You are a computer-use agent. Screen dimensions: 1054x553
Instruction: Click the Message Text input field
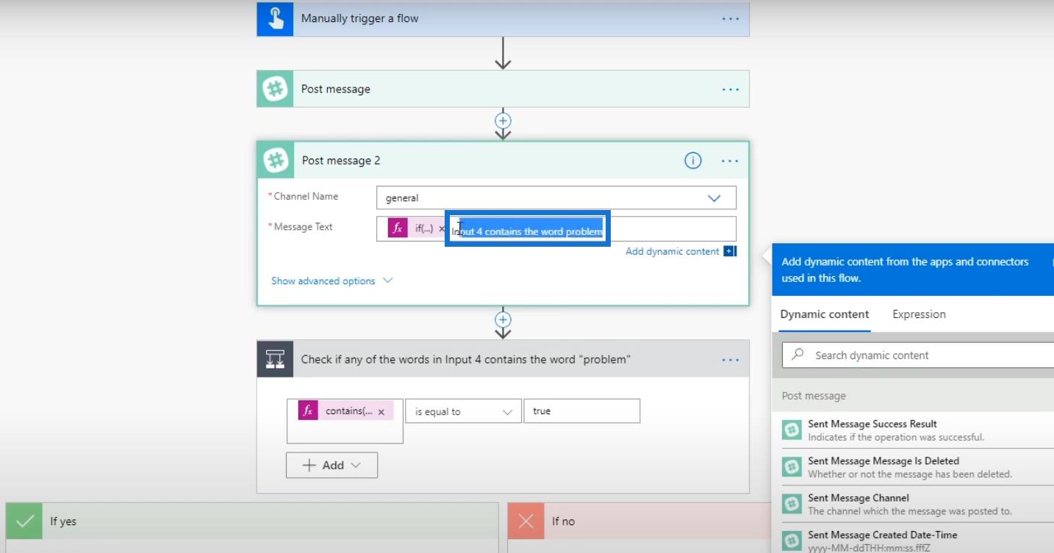556,228
